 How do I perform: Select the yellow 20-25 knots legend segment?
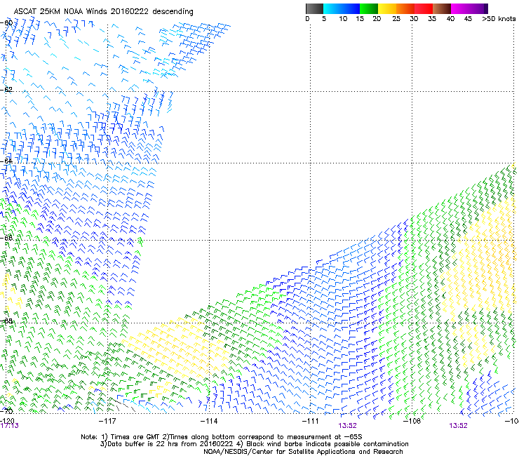pos(387,8)
